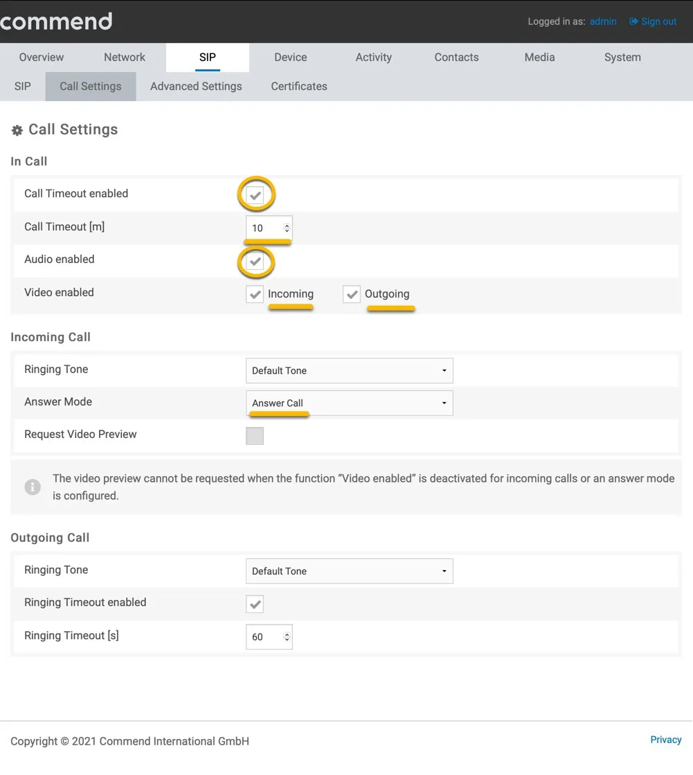
Task: Click the gear icon next to Call Settings heading
Action: coord(17,130)
